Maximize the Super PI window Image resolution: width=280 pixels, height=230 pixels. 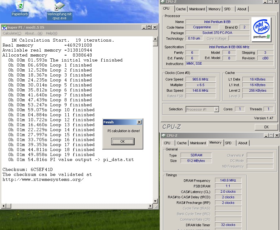tap(149, 27)
